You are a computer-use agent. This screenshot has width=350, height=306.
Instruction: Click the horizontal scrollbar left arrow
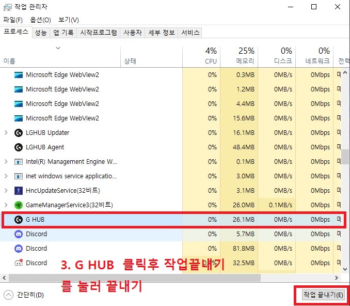click(x=4, y=278)
